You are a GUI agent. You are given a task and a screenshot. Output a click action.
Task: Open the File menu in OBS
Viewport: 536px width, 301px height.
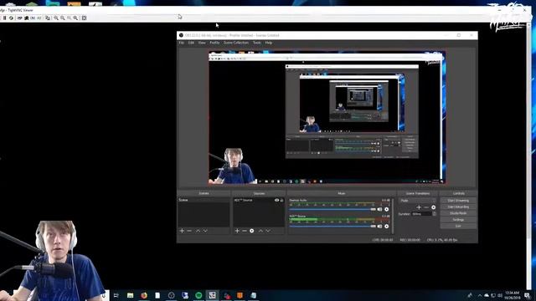[x=182, y=43]
